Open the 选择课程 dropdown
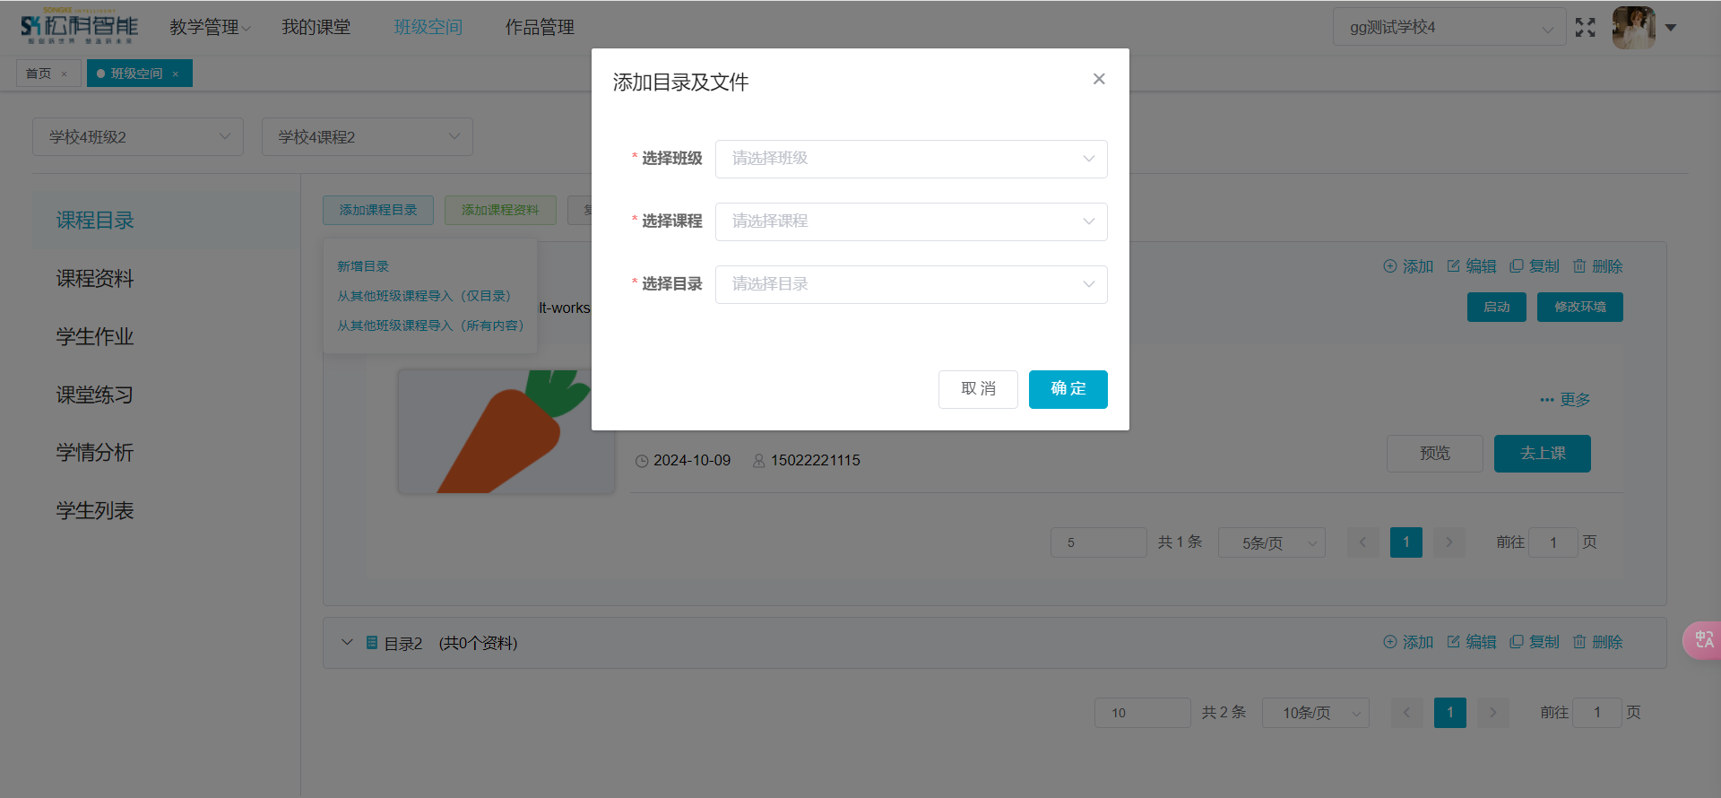1721x798 pixels. click(911, 221)
